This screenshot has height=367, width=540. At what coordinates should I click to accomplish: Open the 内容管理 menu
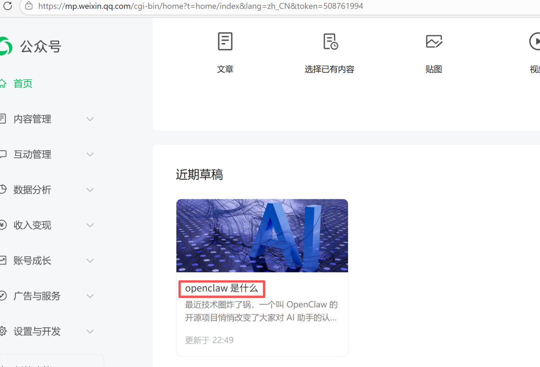tap(32, 119)
